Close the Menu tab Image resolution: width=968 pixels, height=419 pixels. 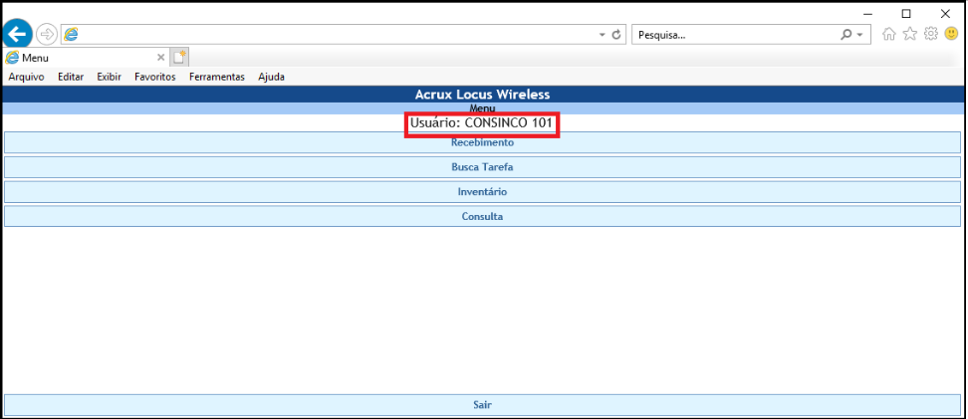[x=160, y=58]
